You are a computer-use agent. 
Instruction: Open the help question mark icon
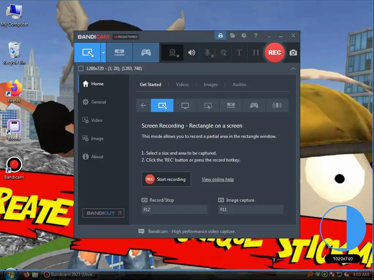pos(256,35)
